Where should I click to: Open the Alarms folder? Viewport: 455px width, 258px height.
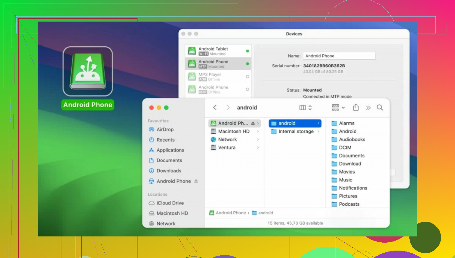pyautogui.click(x=343, y=123)
